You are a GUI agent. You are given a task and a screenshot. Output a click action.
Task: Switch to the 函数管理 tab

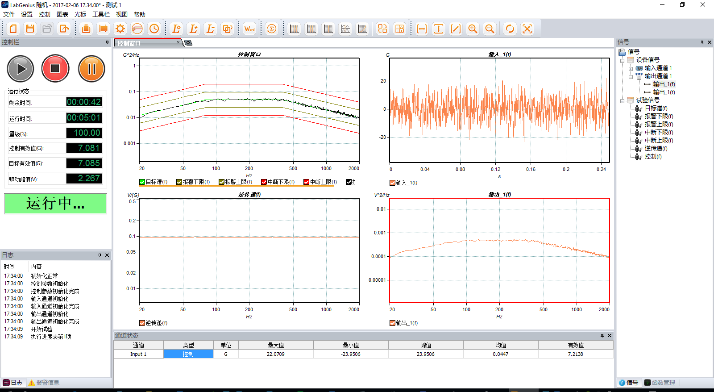click(x=660, y=383)
